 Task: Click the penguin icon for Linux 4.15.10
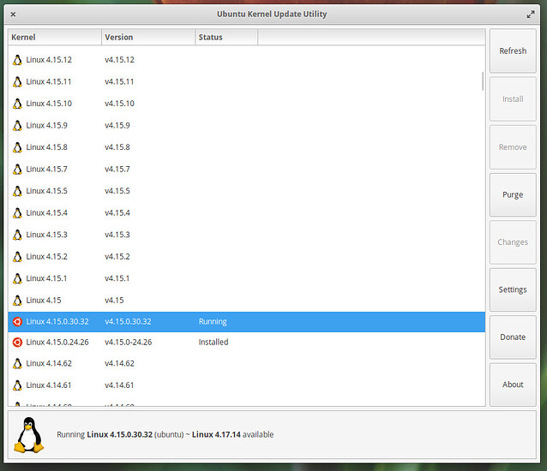(17, 104)
